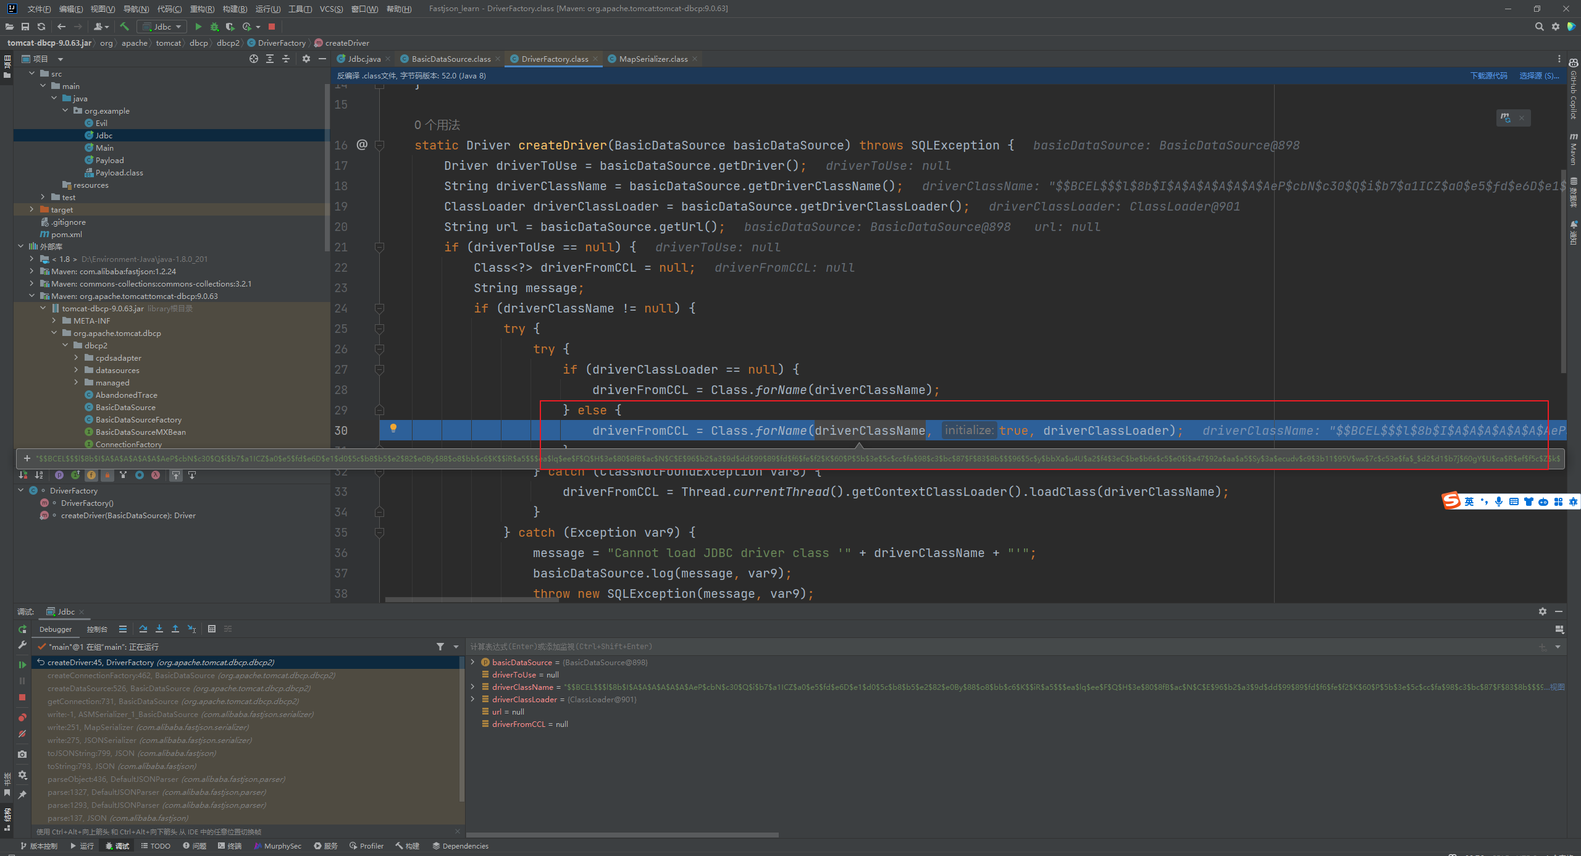Click the editor horizontal scrollbar
Image resolution: width=1581 pixels, height=856 pixels.
pyautogui.click(x=472, y=599)
